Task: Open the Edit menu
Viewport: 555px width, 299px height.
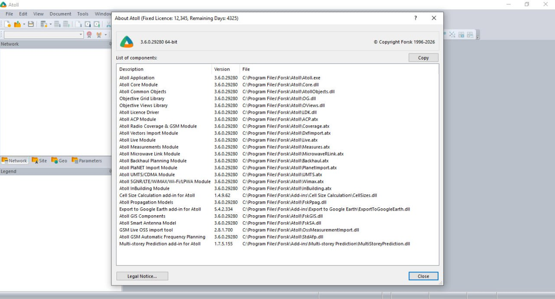Action: pyautogui.click(x=23, y=14)
